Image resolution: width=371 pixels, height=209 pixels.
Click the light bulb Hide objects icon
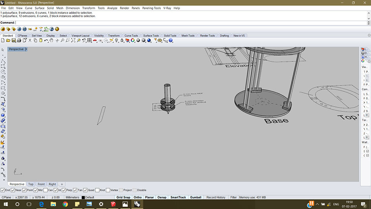click(x=117, y=41)
